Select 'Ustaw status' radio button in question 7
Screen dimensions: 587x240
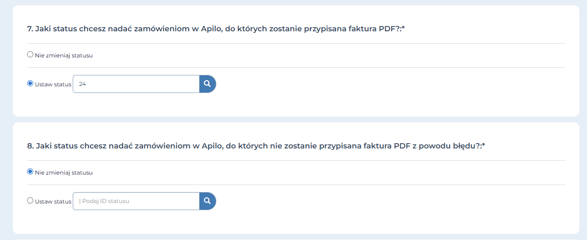30,83
